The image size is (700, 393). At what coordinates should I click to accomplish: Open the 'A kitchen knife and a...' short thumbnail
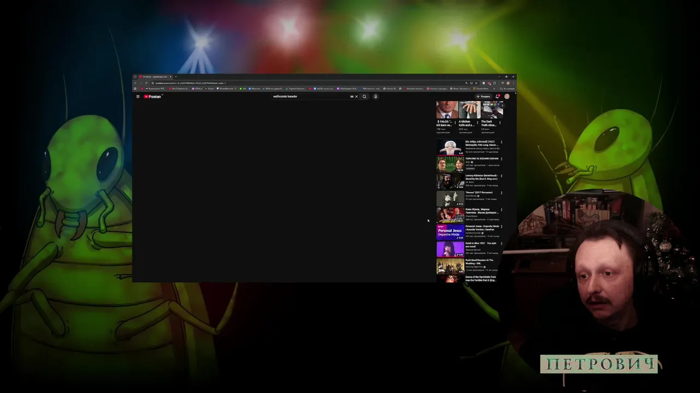point(469,110)
